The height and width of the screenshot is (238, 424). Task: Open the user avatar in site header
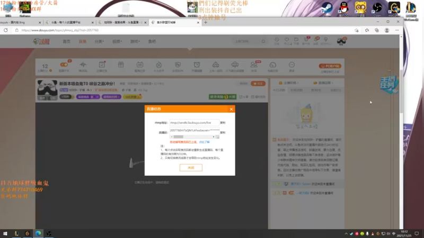[x=341, y=41]
